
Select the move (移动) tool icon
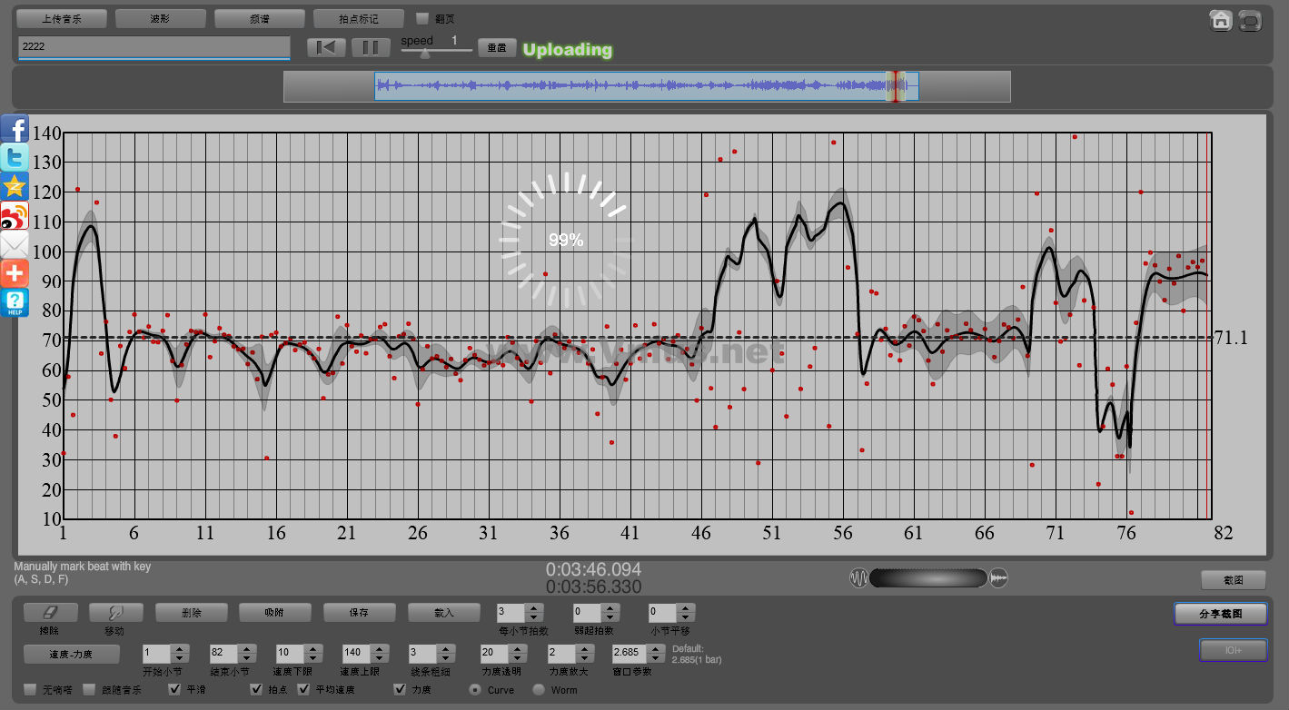(x=114, y=613)
